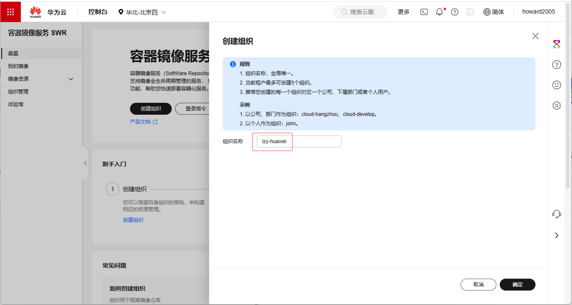Click the blue 创建组织 link in step 1
This screenshot has height=305, width=572.
point(133,220)
